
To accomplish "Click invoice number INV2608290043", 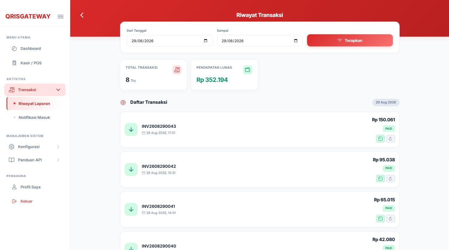I will (159, 126).
